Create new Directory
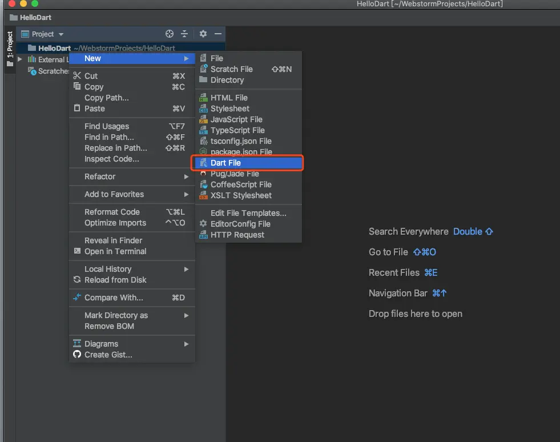 point(248,80)
